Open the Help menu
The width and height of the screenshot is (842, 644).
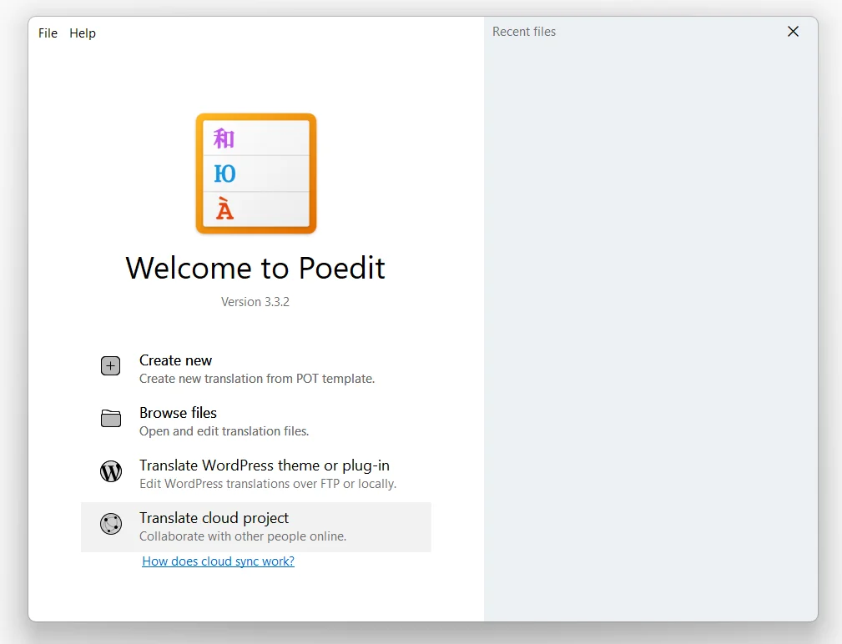(83, 33)
